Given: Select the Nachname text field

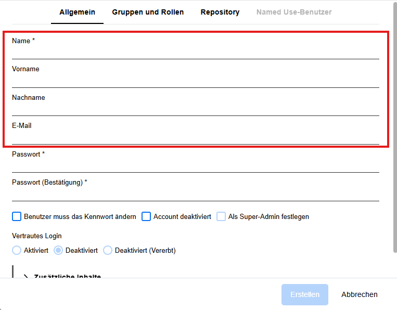Looking at the screenshot, I should click(x=195, y=109).
